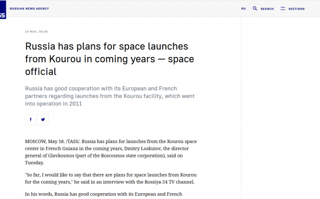Open the magnifier search icon
Image resolution: width=320 pixels, height=199 pixels.
point(255,9)
